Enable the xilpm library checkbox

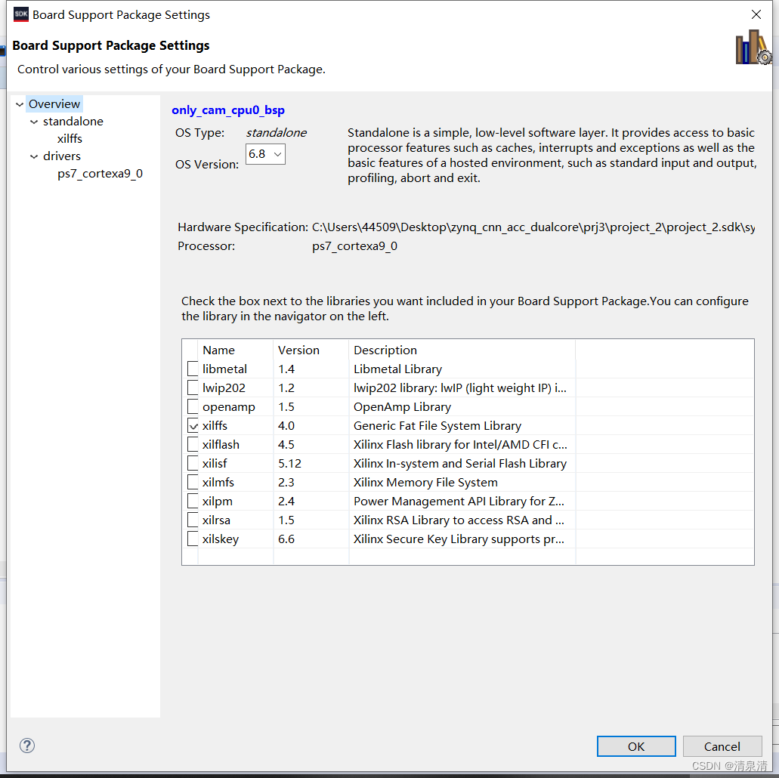coord(193,501)
